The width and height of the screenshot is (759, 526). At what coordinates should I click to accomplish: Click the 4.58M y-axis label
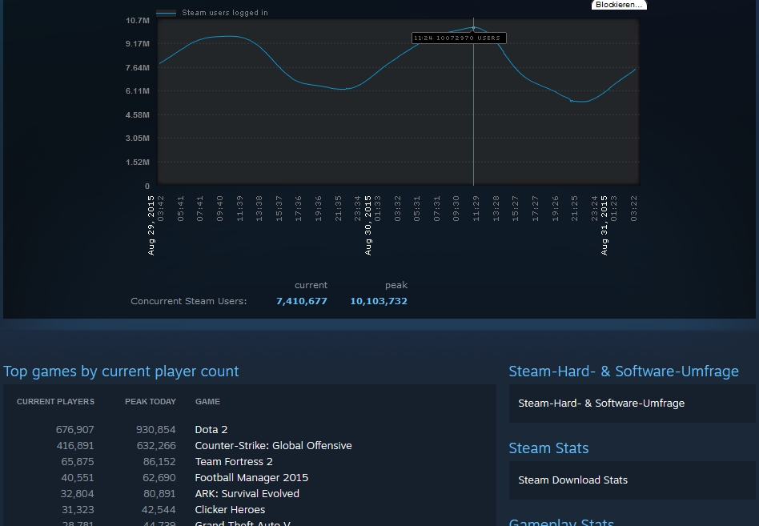click(x=138, y=115)
